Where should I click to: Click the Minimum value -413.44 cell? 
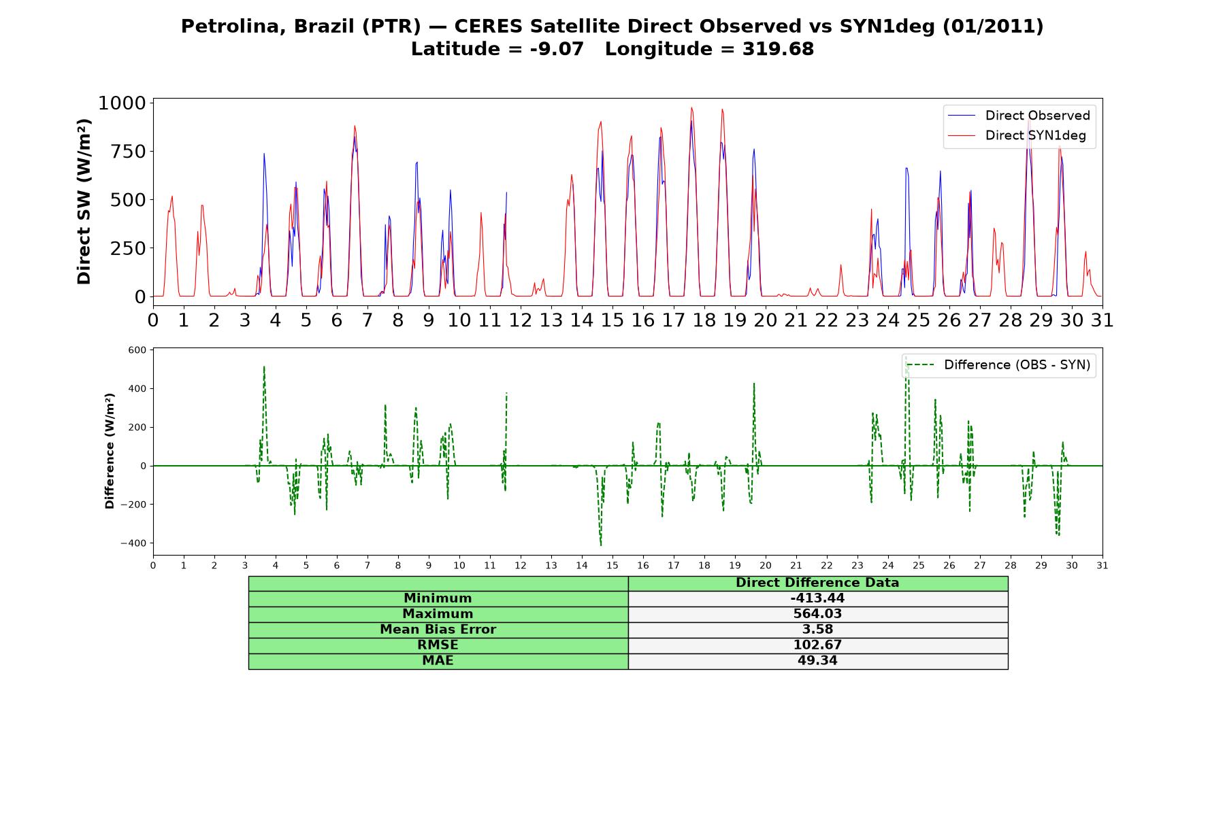coord(817,598)
